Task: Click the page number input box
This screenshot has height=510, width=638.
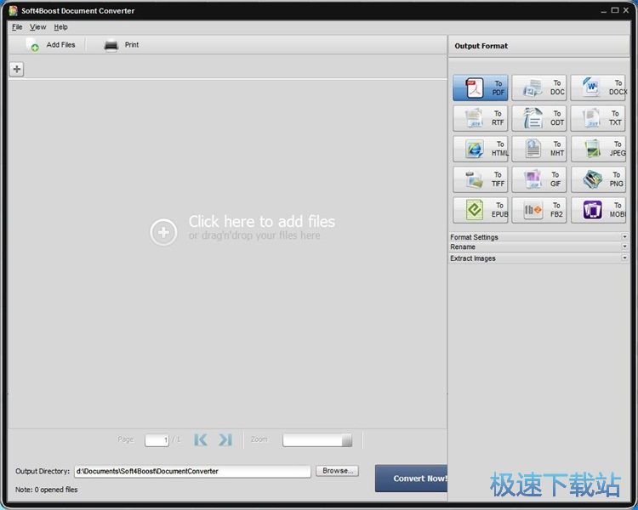Action: [x=157, y=440]
